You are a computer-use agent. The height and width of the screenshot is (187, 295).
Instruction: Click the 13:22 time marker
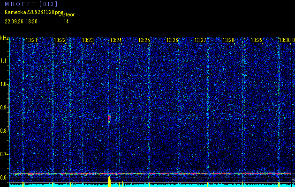click(x=60, y=40)
